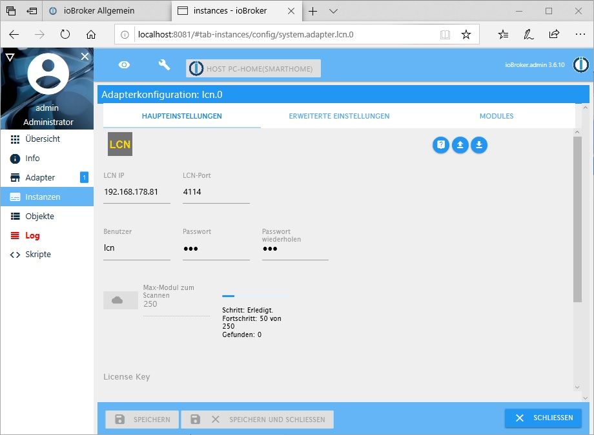Add web notes pen icon
The image size is (594, 435).
[x=528, y=35]
